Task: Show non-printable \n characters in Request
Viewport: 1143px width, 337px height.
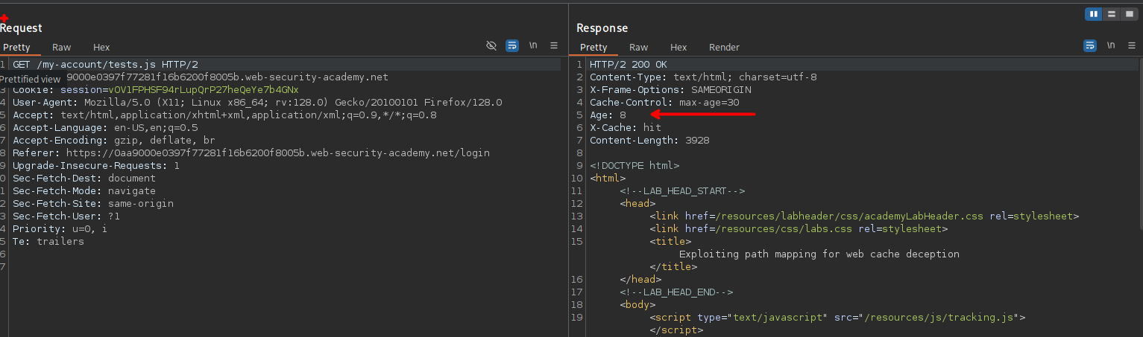Action: (533, 45)
